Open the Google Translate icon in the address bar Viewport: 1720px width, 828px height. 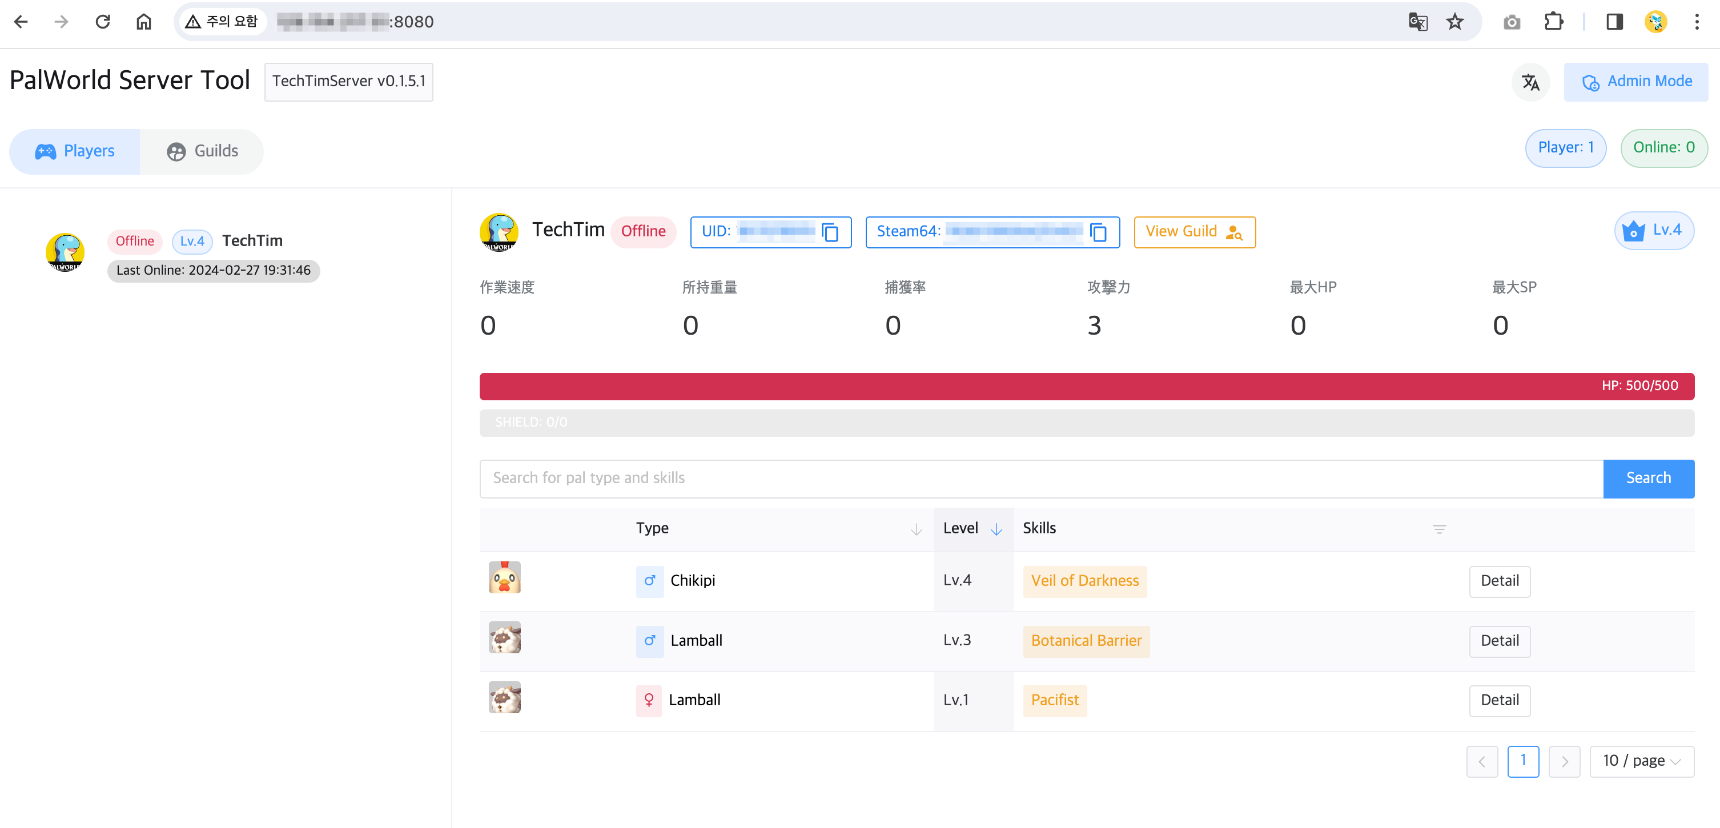1417,22
